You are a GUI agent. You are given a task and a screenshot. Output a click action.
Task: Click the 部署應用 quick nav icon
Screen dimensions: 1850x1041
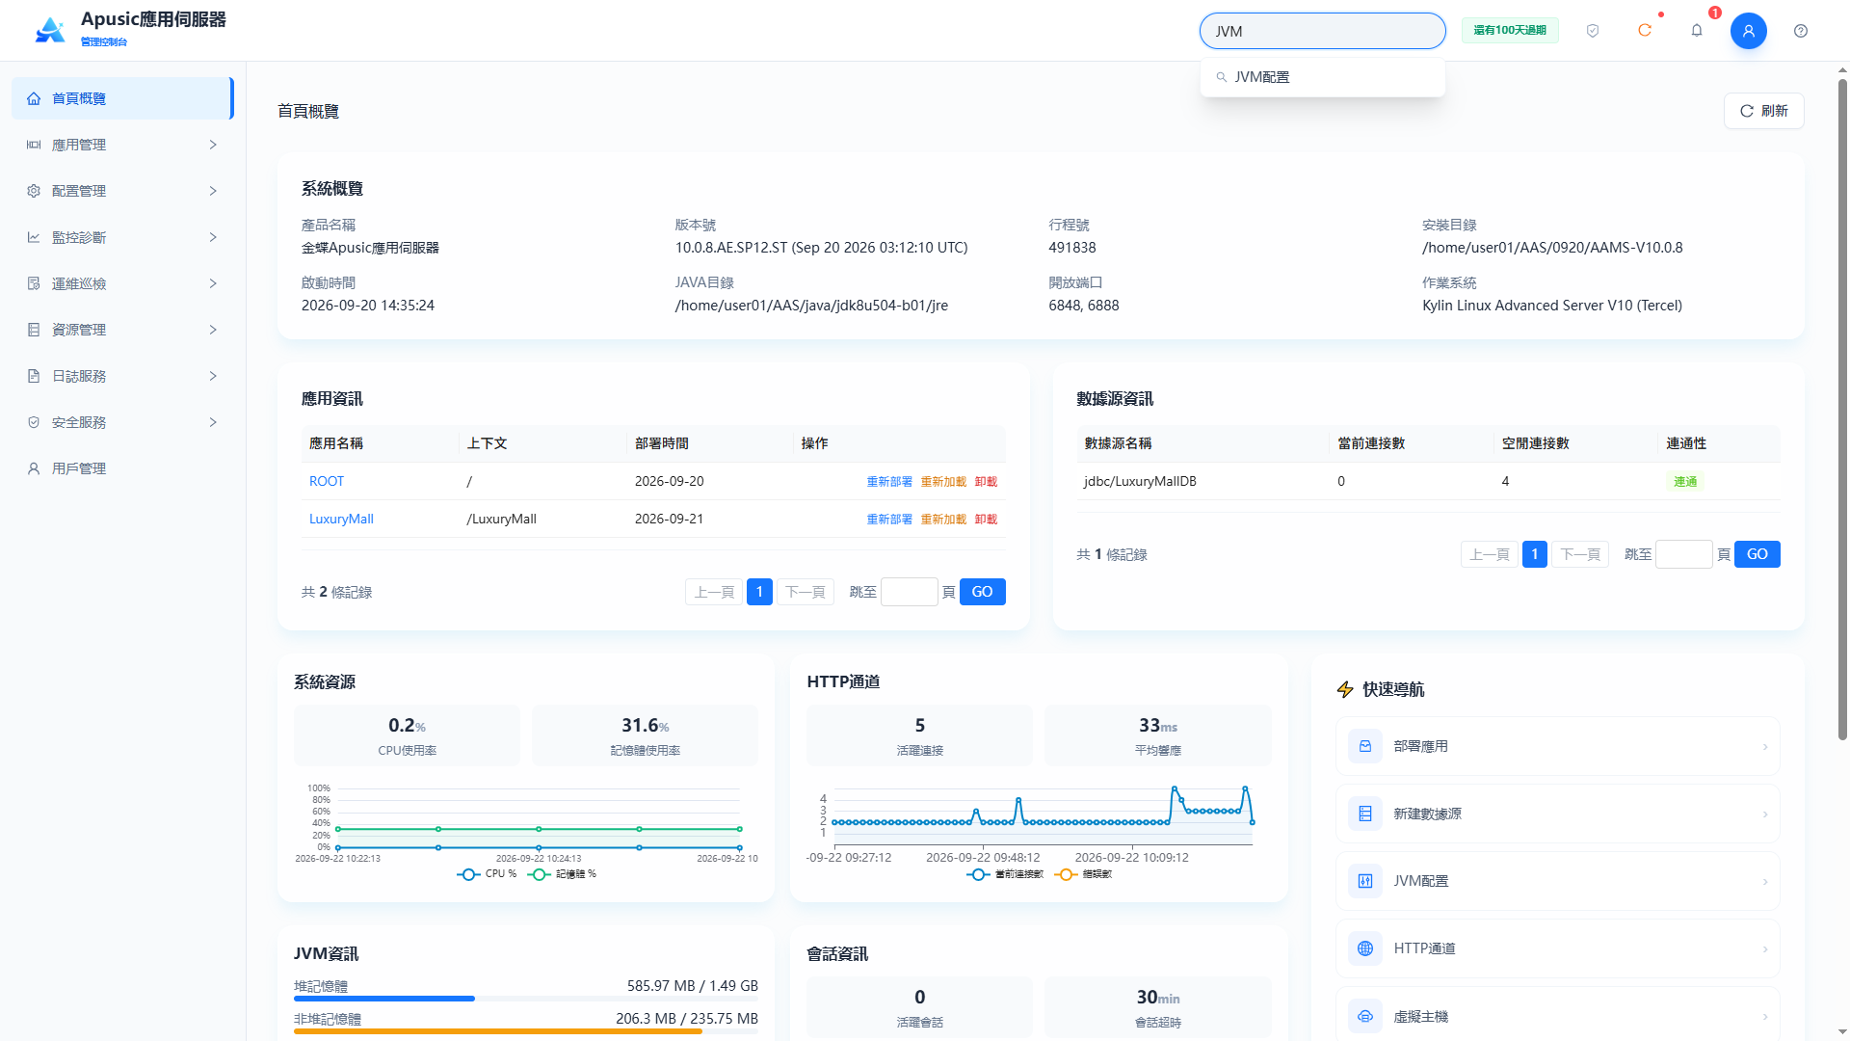pos(1365,746)
